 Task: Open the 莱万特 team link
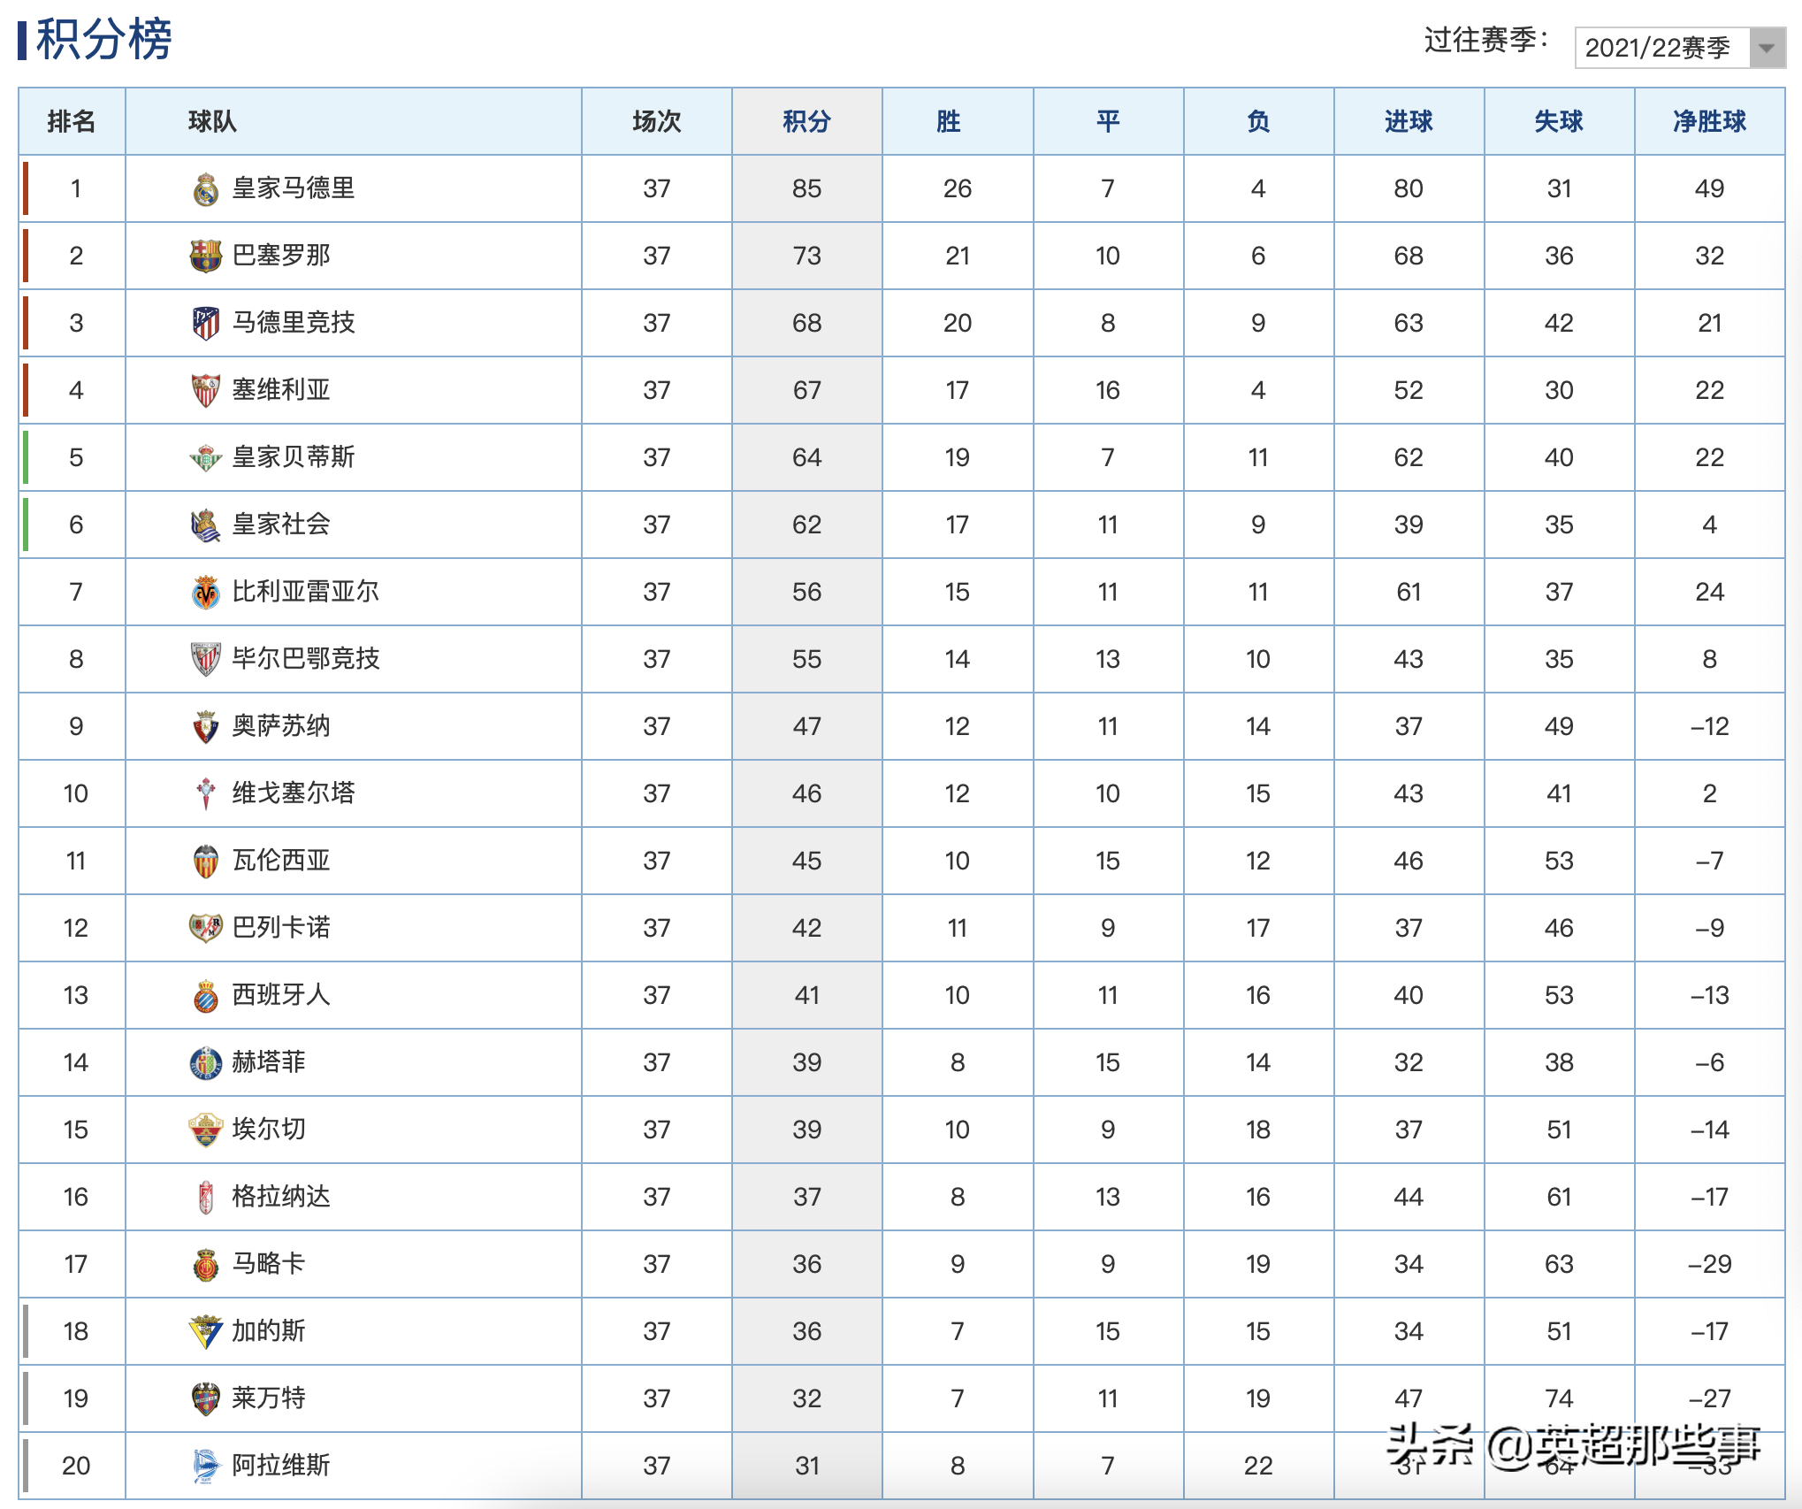click(x=269, y=1398)
